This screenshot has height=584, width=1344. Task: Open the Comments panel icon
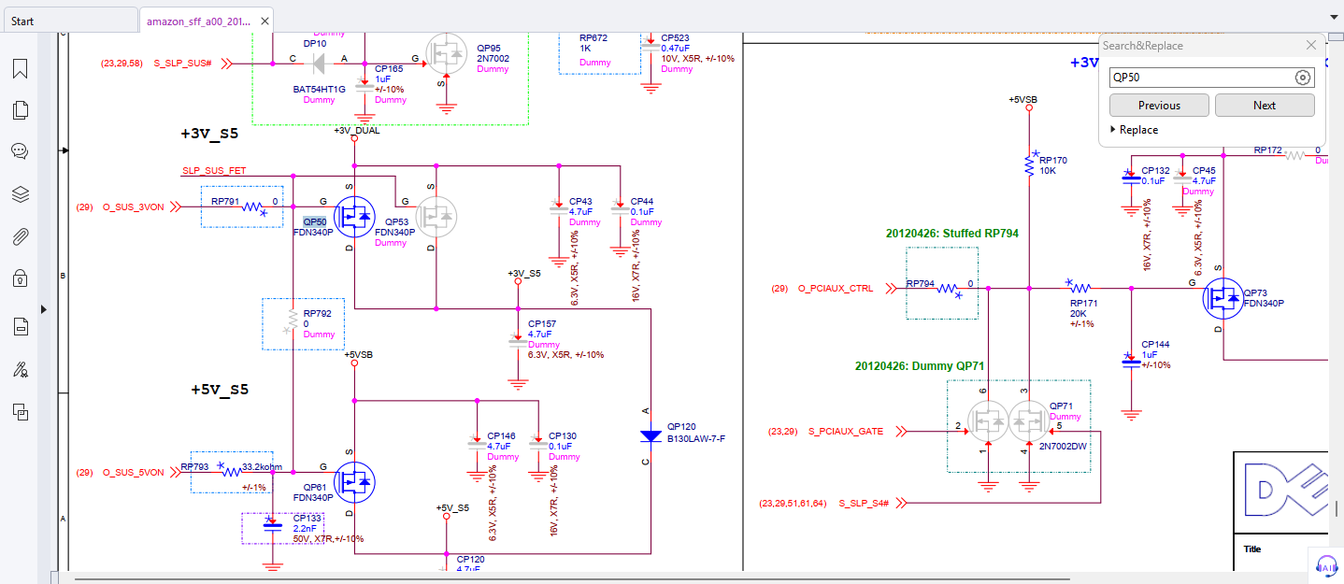[x=20, y=151]
